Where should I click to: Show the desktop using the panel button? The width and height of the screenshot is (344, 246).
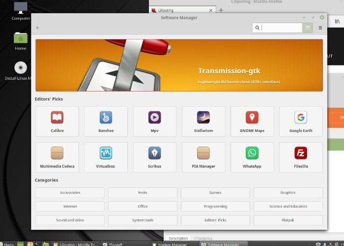pyautogui.click(x=20, y=244)
